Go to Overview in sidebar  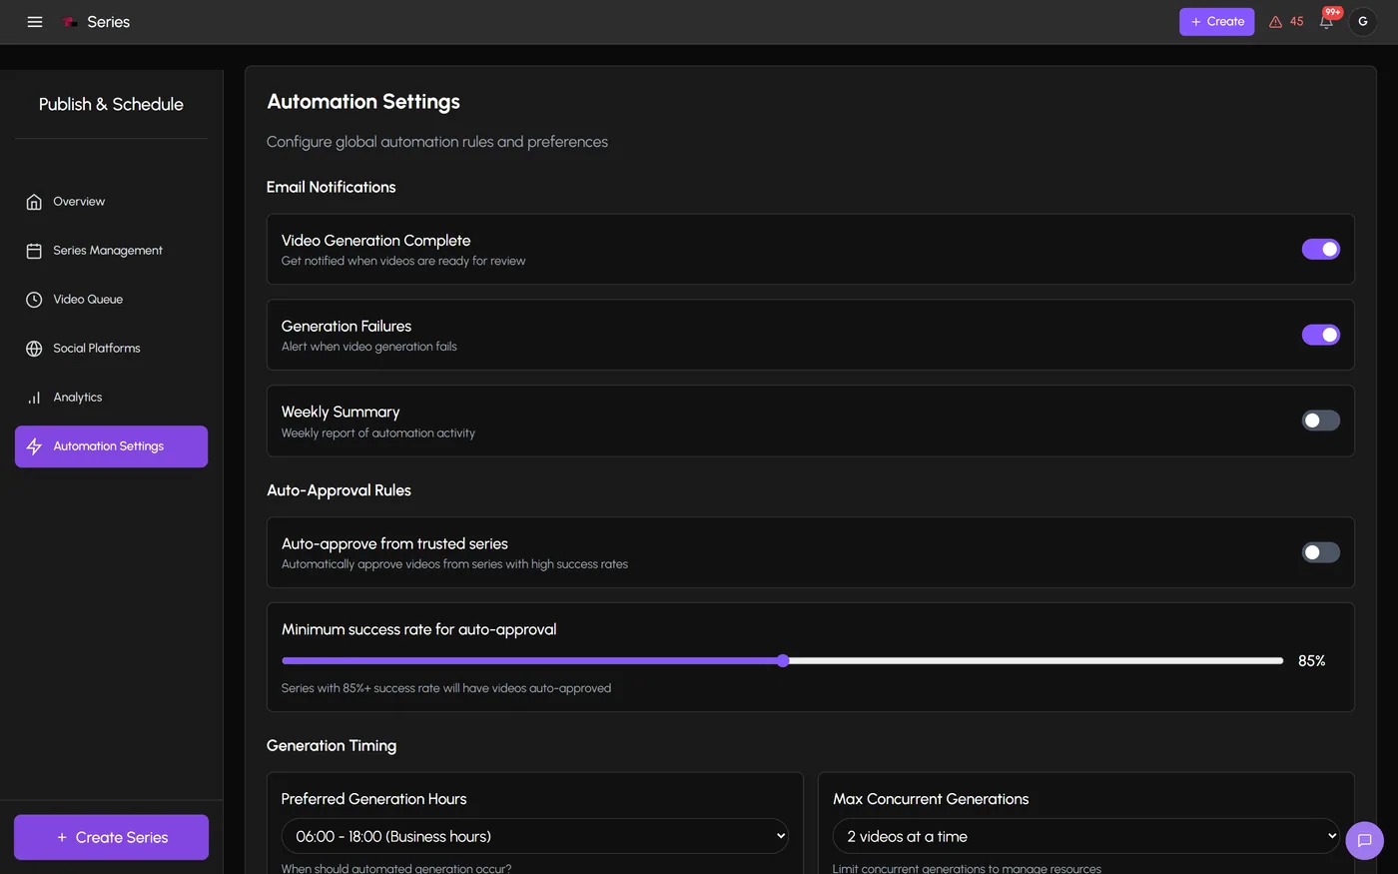pos(111,202)
